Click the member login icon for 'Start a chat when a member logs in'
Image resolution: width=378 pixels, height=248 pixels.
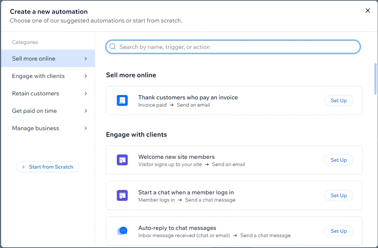[x=122, y=195]
